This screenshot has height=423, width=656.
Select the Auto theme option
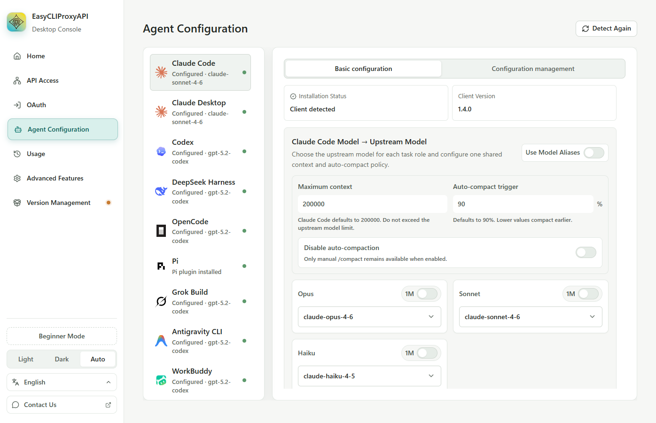pos(98,359)
